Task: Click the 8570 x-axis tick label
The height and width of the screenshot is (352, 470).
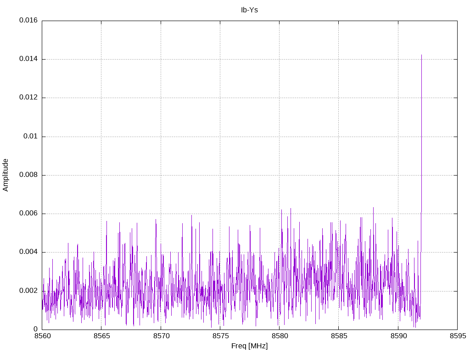Action: (161, 336)
